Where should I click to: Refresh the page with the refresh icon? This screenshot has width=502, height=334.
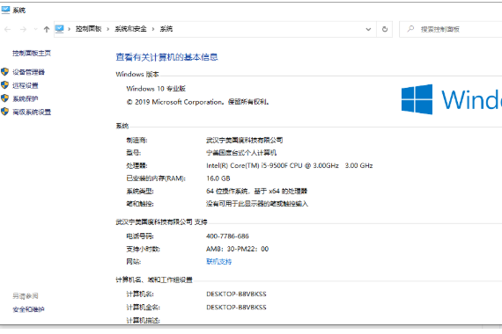pos(385,29)
